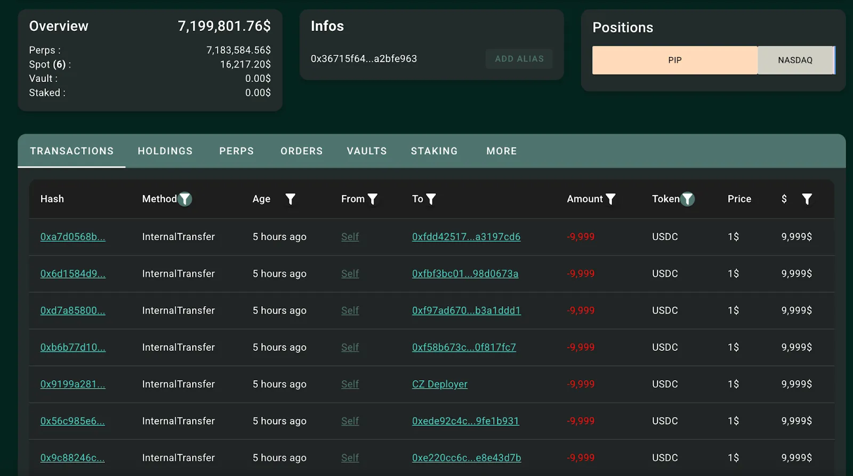Click recipient address 0xfbf3bc01...98d0673a
The image size is (853, 476).
click(x=465, y=274)
